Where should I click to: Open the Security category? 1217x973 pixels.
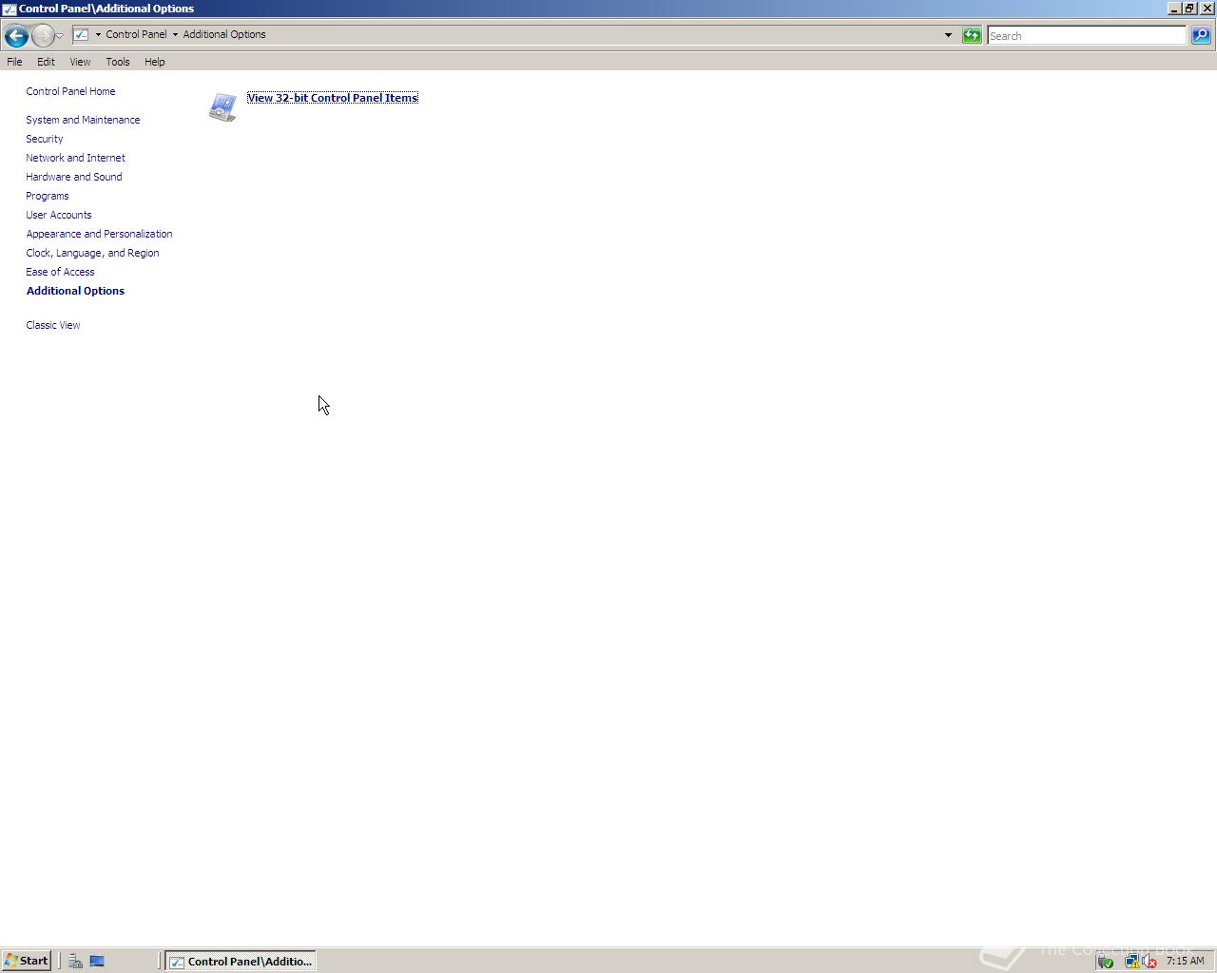click(x=45, y=139)
